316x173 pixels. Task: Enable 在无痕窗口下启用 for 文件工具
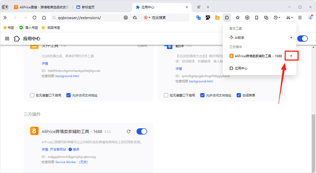[x=32, y=95]
